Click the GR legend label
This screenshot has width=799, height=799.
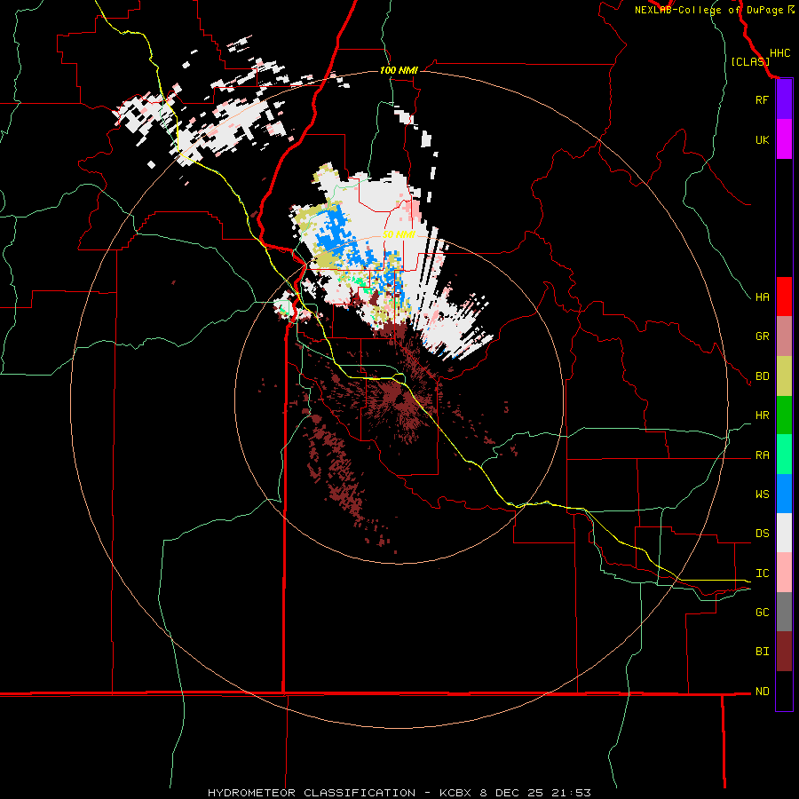click(x=762, y=336)
